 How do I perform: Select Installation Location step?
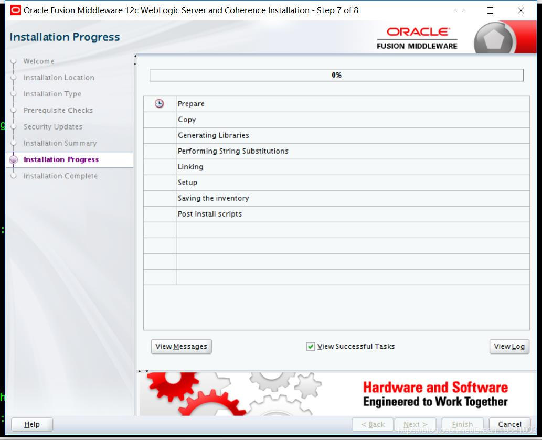pos(59,78)
